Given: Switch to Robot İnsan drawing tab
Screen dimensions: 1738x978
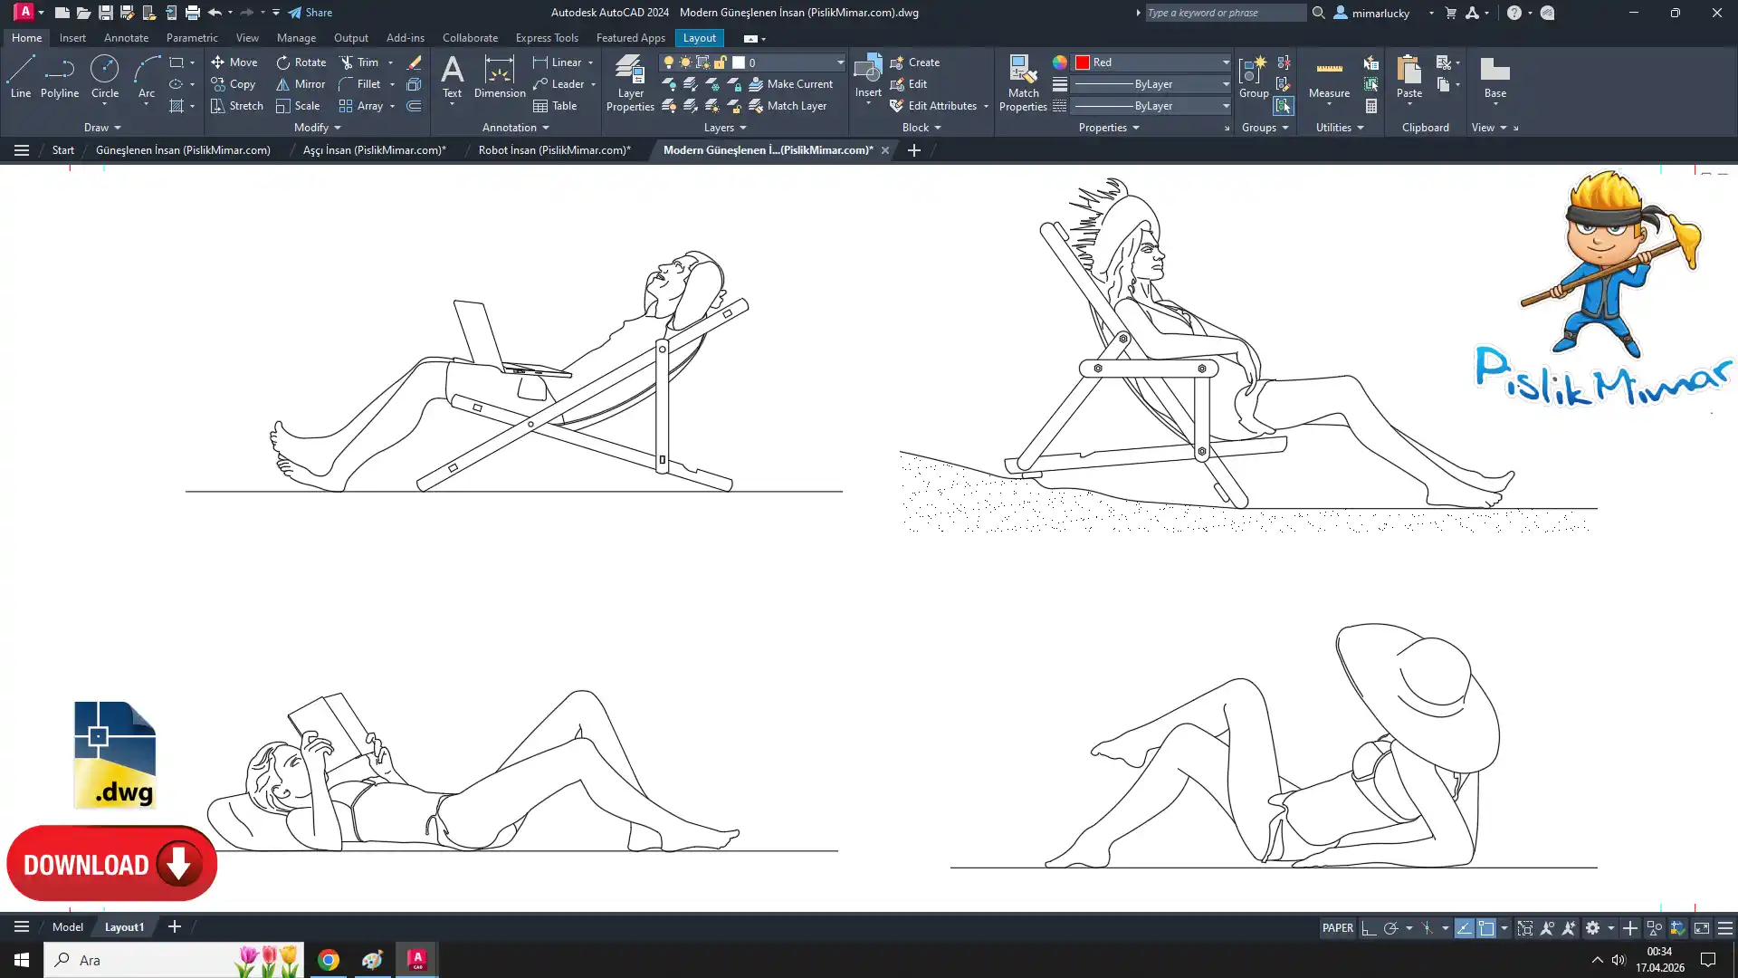Looking at the screenshot, I should pos(554,150).
